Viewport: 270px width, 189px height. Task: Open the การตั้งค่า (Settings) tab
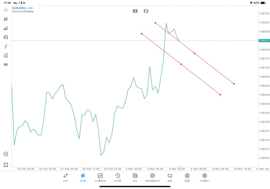point(205,177)
